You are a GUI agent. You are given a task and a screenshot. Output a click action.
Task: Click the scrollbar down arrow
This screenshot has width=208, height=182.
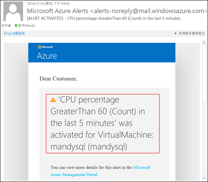pyautogui.click(x=204, y=178)
